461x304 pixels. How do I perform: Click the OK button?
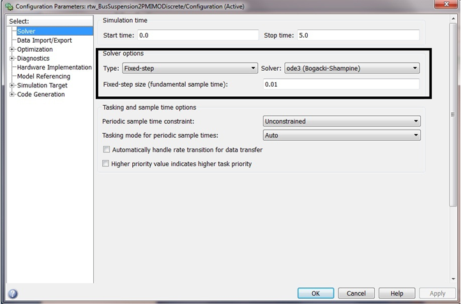315,293
